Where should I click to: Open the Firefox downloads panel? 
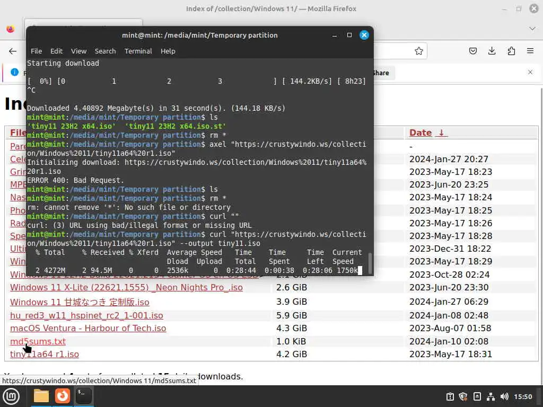(492, 51)
